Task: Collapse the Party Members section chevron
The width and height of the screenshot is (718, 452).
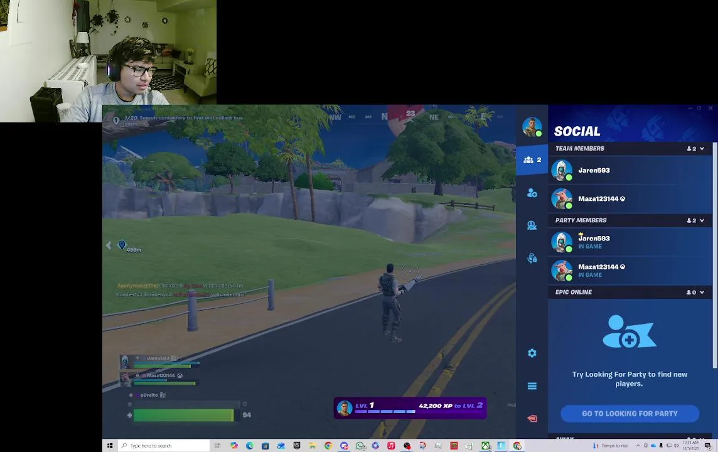Action: pos(702,220)
